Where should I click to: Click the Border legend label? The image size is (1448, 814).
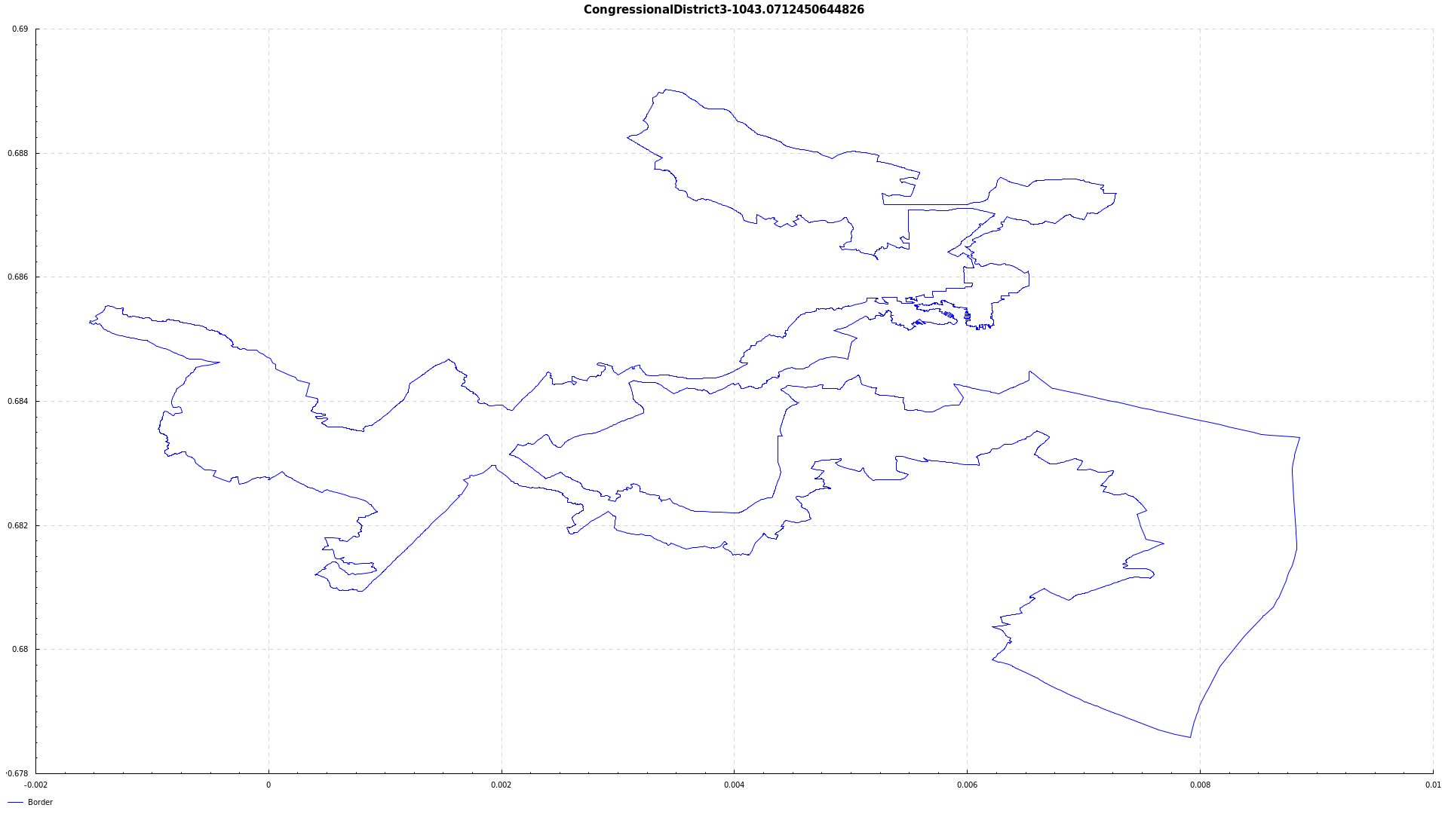(40, 802)
